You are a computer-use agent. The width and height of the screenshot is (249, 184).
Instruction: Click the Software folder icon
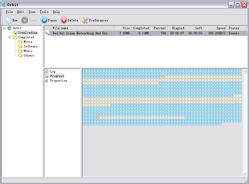point(20,46)
